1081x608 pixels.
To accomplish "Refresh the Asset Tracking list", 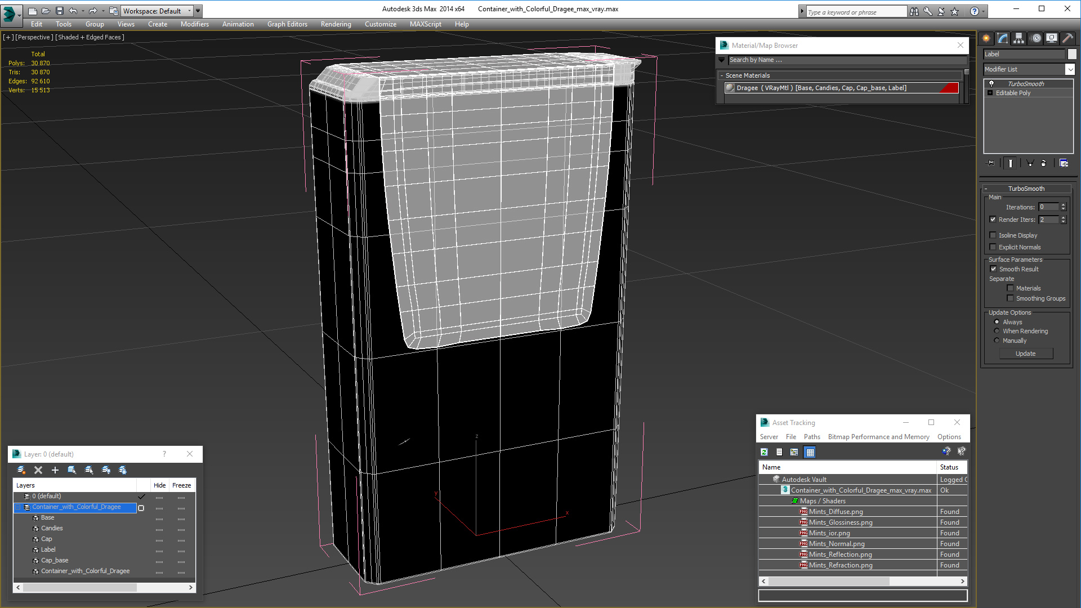I will (765, 452).
